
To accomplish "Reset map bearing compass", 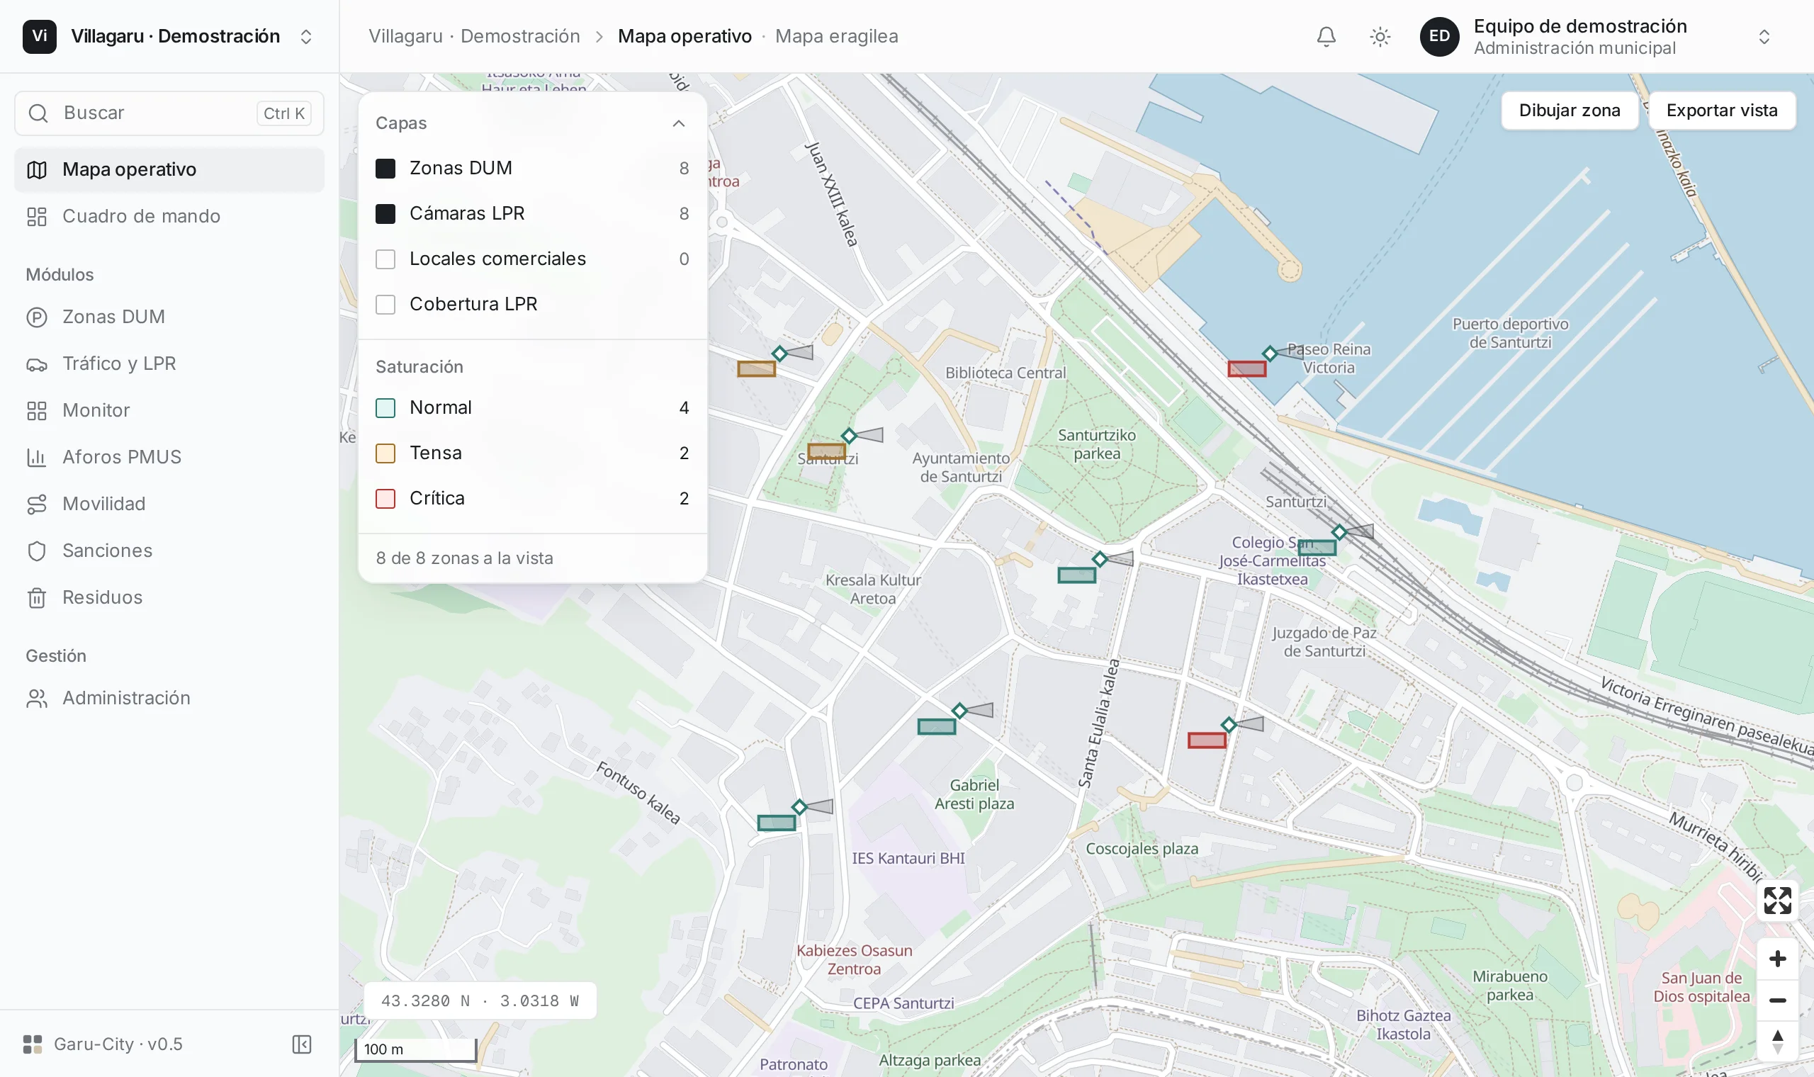I will pyautogui.click(x=1777, y=1042).
